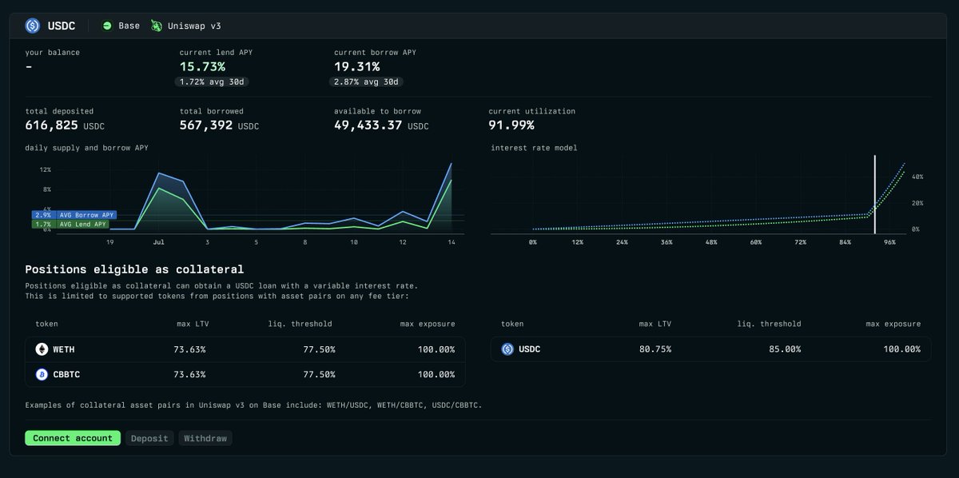The height and width of the screenshot is (478, 959).
Task: Click the 567,392 total borrowed value
Action: pyautogui.click(x=207, y=125)
